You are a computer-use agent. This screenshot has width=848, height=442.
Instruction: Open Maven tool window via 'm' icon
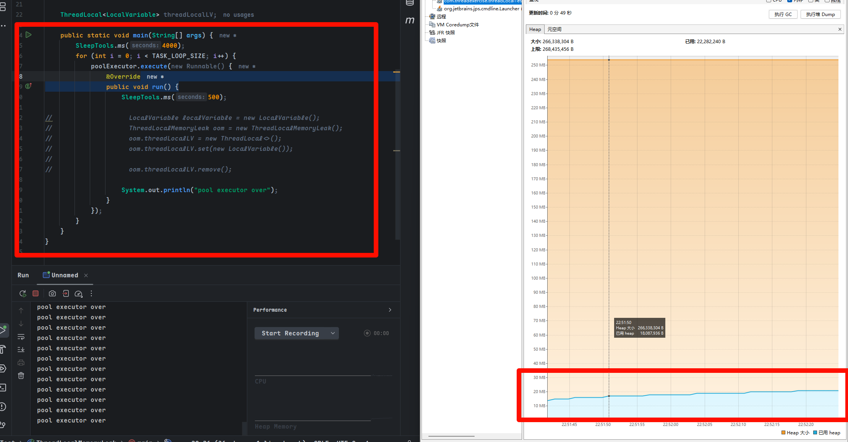click(410, 20)
